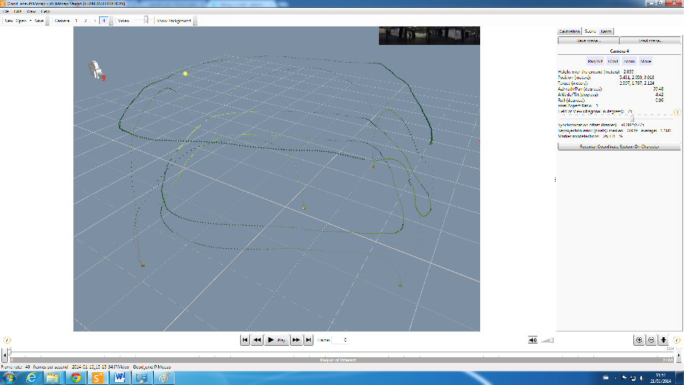Click the taskbar clock
Screen dimensions: 686x385
(660, 378)
